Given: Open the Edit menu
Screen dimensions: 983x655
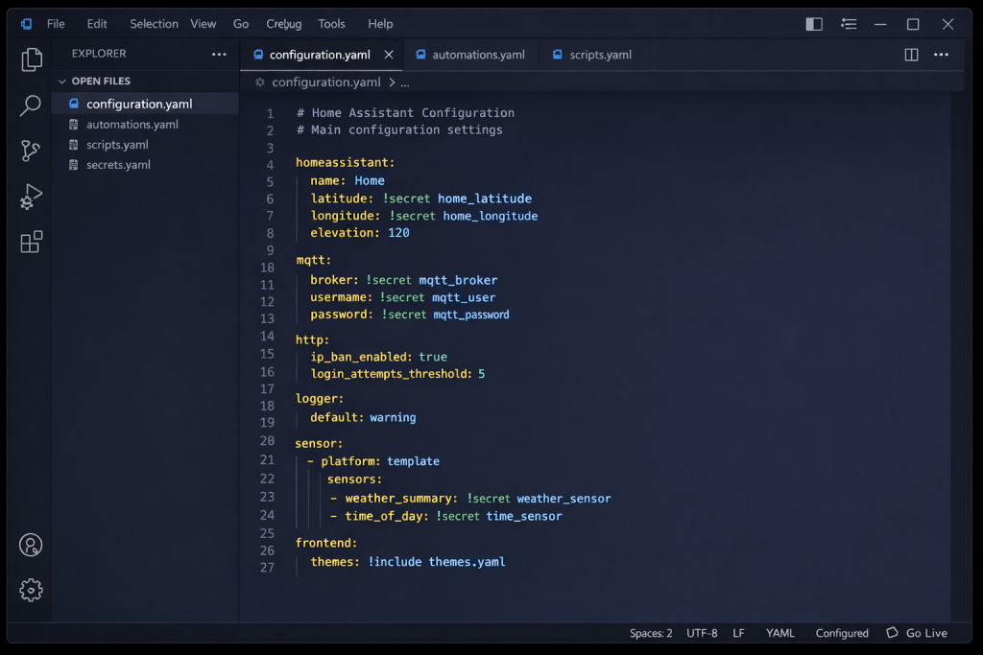Looking at the screenshot, I should (x=97, y=24).
